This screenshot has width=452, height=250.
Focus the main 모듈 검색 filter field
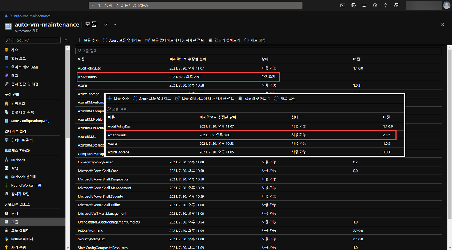[x=259, y=51]
